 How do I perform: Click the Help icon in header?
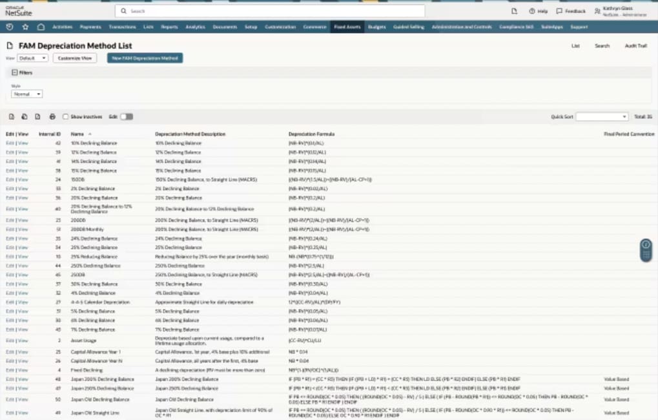click(531, 11)
